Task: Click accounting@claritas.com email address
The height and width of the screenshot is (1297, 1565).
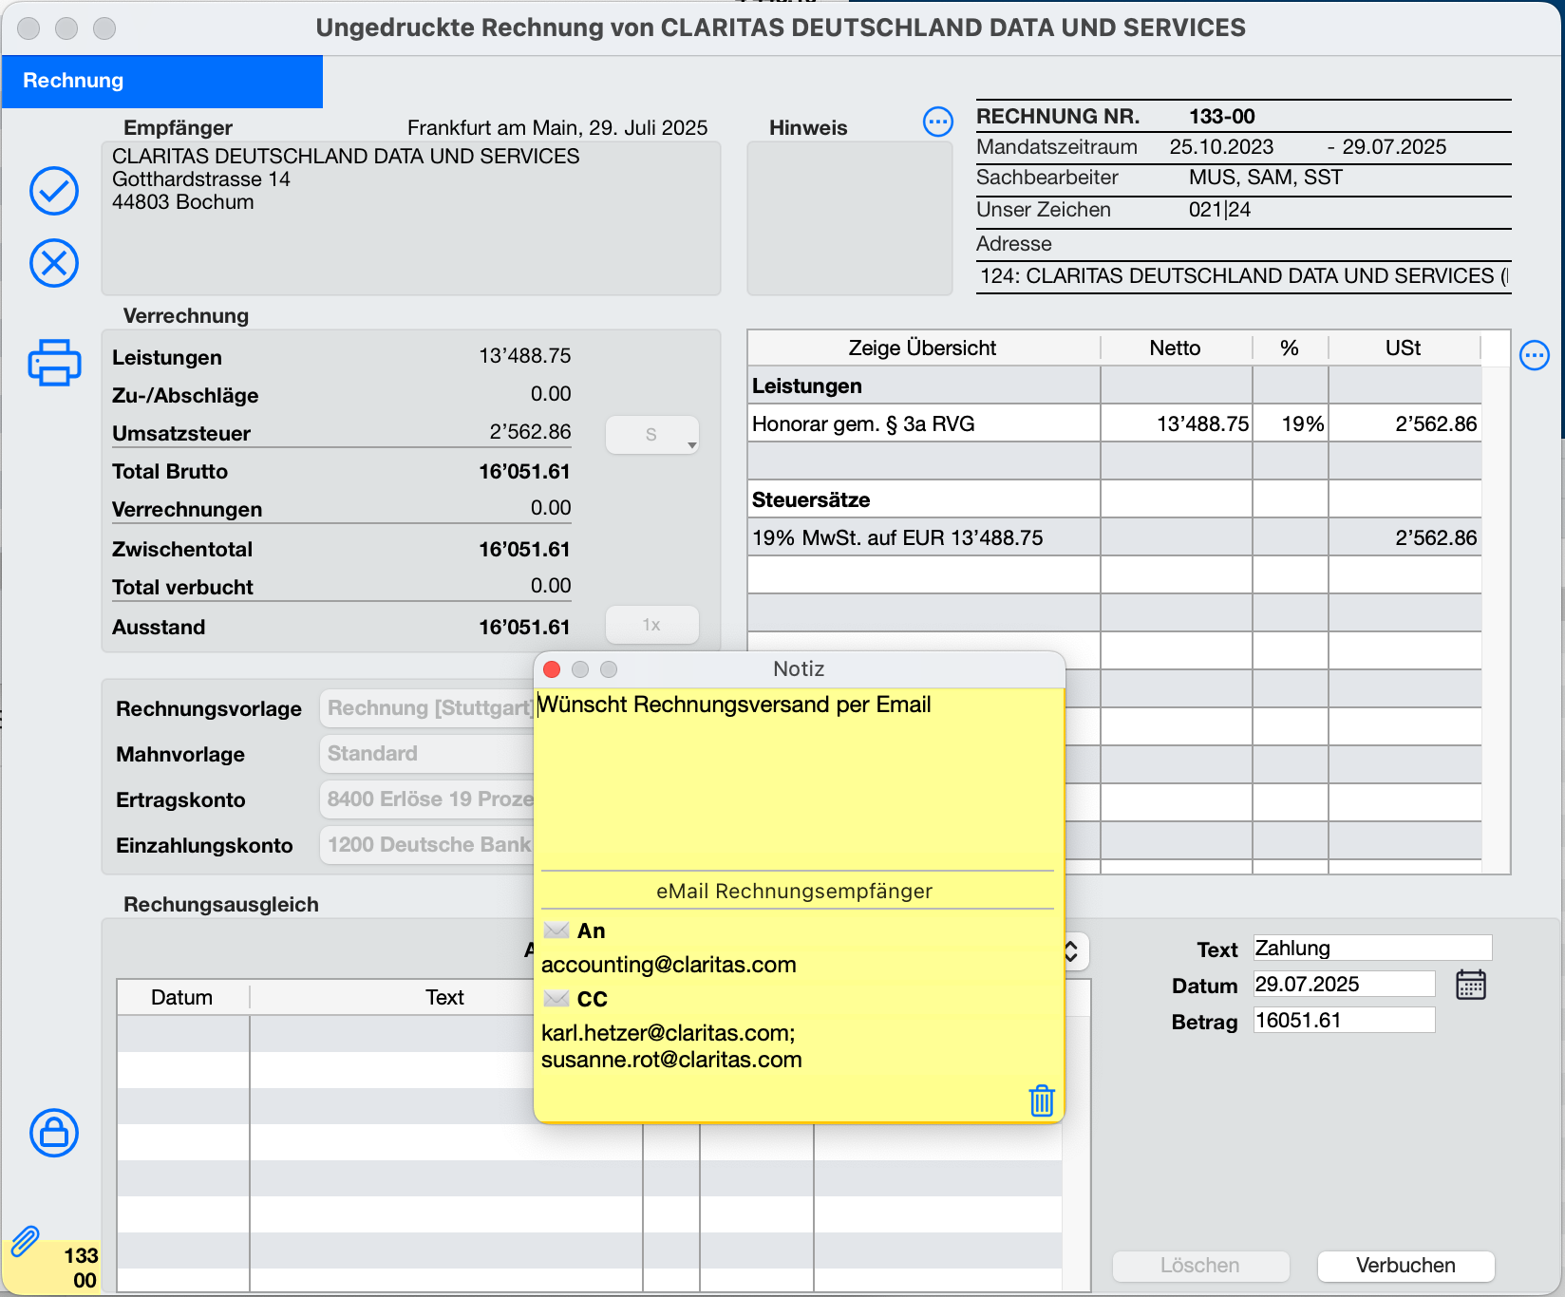Action: pos(669,965)
